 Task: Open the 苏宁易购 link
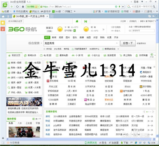145,87
